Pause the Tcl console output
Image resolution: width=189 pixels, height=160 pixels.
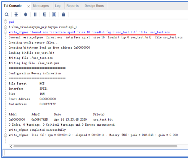pos(35,14)
